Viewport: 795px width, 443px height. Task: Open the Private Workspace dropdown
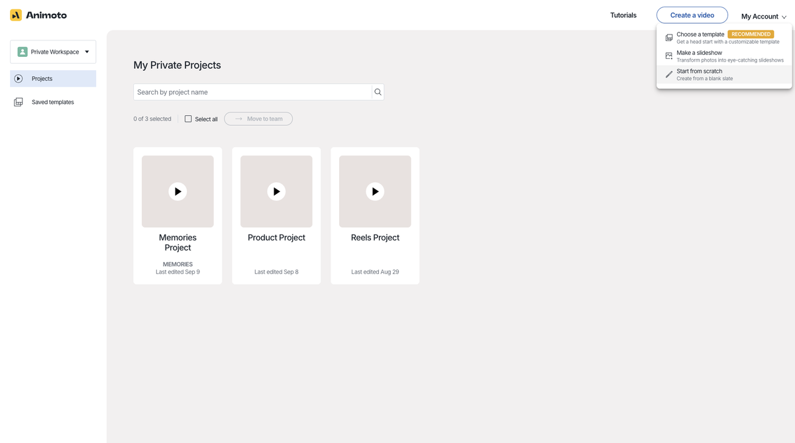tap(86, 51)
